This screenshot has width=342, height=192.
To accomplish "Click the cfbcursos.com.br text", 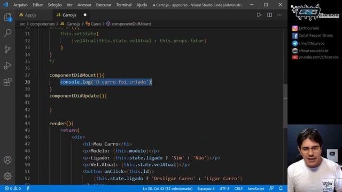I will point(313,51).
